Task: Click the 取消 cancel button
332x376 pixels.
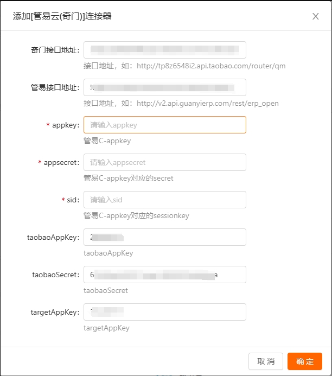Action: click(266, 361)
